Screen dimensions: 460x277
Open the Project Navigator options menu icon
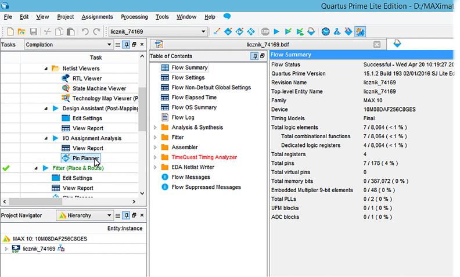point(118,215)
